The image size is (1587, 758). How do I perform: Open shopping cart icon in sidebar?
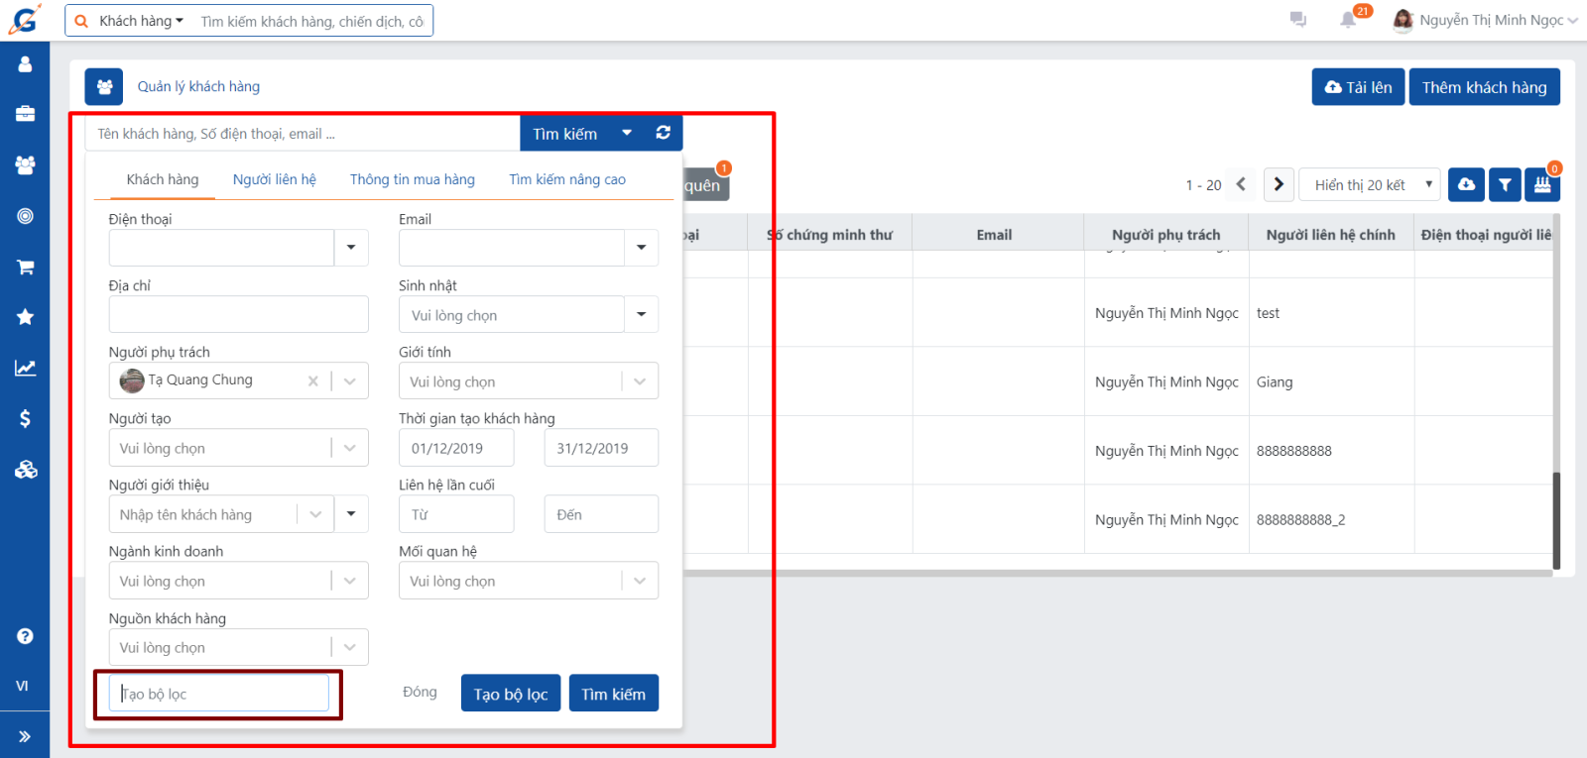25,268
